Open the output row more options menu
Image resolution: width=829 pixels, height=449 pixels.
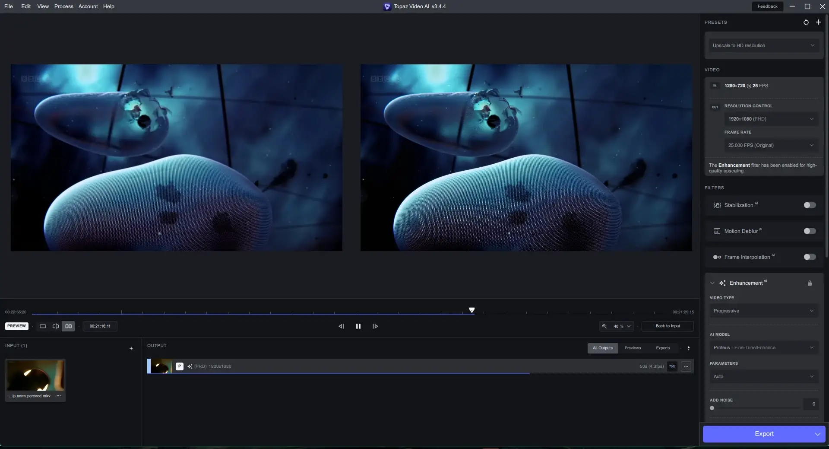pos(686,366)
